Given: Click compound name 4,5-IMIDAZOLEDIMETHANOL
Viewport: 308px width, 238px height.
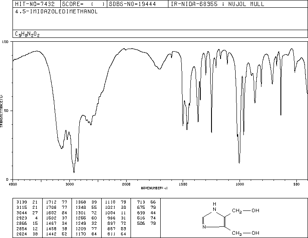Looking at the screenshot, I should pyautogui.click(x=56, y=12).
